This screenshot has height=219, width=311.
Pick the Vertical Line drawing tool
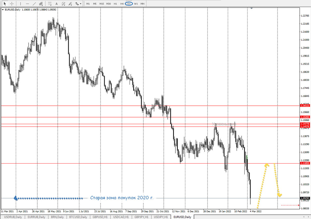[x=20, y=4]
